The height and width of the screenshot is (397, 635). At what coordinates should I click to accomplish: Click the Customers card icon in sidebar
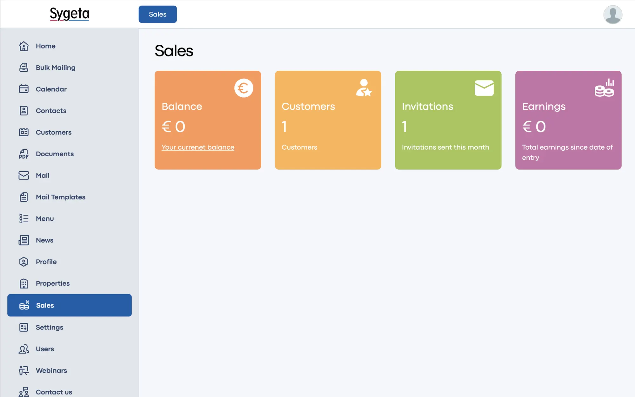point(24,132)
